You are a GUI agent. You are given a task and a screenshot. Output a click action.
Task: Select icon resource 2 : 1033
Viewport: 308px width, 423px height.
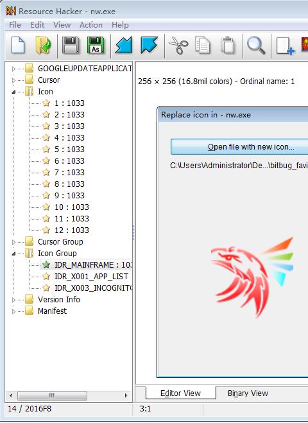69,115
